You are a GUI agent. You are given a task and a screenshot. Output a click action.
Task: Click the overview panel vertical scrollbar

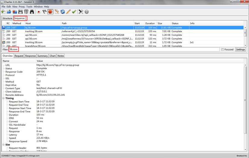click(x=245, y=107)
